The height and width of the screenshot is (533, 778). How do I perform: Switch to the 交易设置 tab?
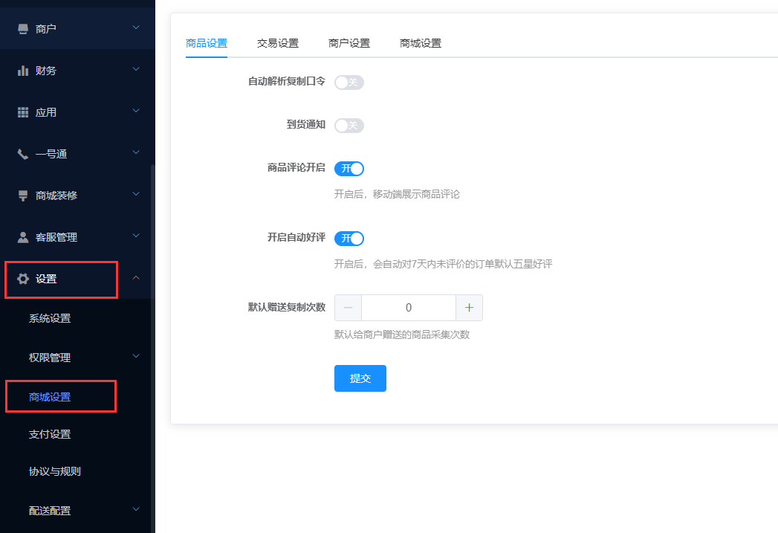pos(277,43)
